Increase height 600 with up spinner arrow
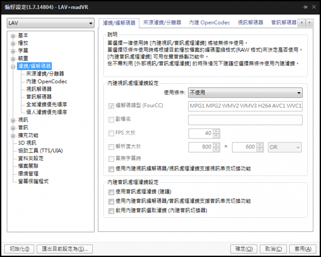Screen dimensions: 321x257 coord(260,145)
